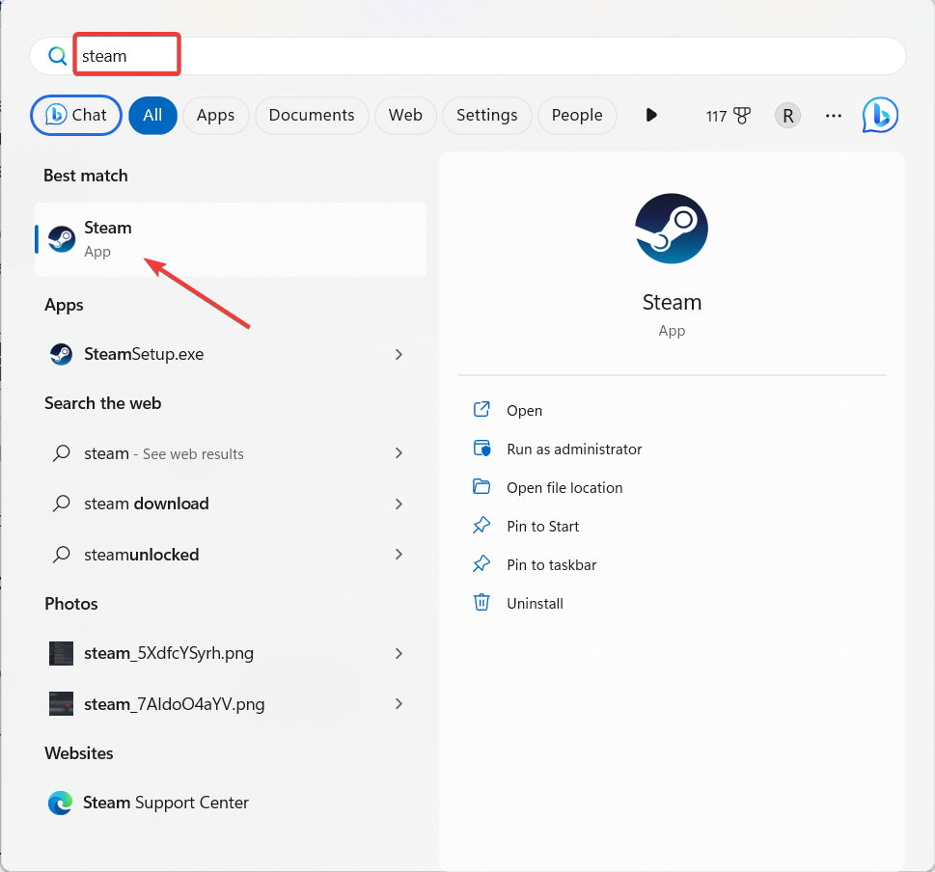Screen dimensions: 935x872
Task: Expand chevron for steam_5XdfcYSyrh.png
Action: click(399, 654)
